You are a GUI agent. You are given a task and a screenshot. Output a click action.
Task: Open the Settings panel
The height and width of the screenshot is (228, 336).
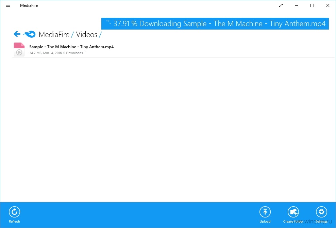tap(321, 215)
